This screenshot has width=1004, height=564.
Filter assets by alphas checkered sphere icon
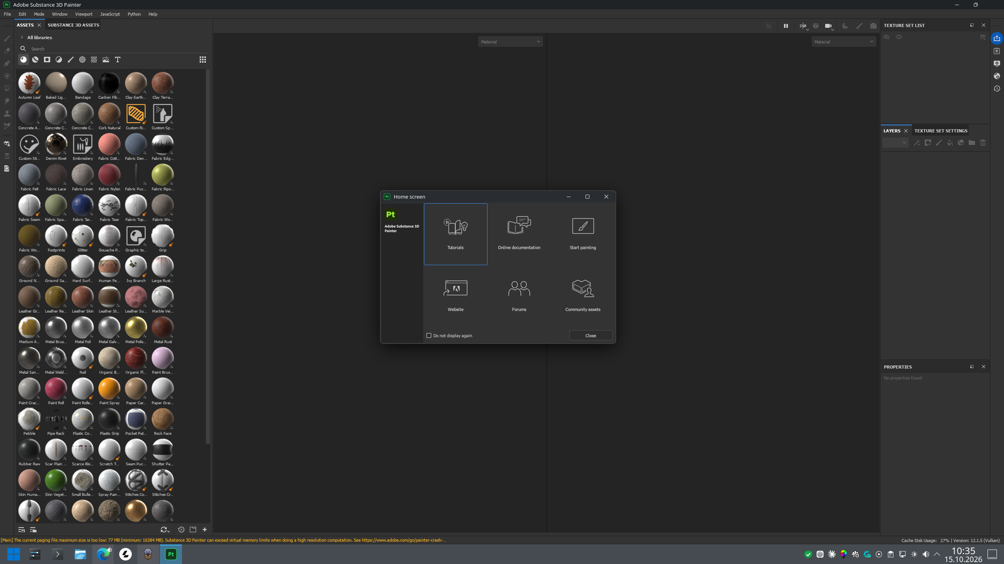[x=82, y=60]
